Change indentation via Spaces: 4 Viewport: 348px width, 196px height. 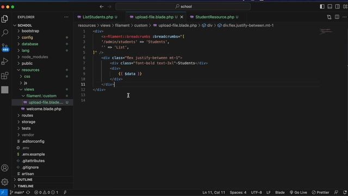pyautogui.click(x=238, y=192)
